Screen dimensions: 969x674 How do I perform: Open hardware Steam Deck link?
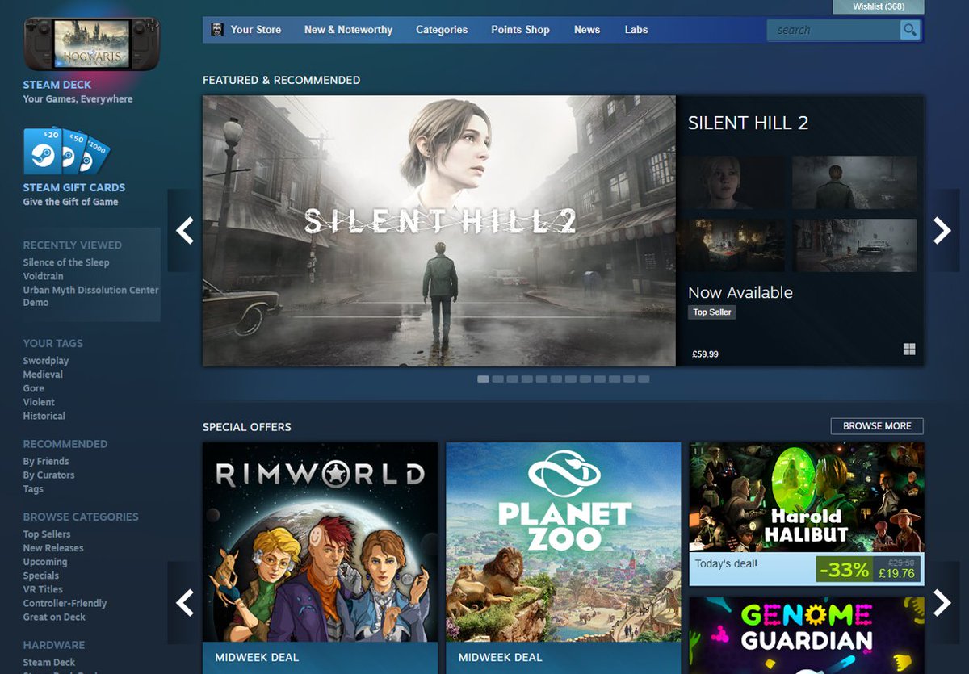click(x=49, y=663)
